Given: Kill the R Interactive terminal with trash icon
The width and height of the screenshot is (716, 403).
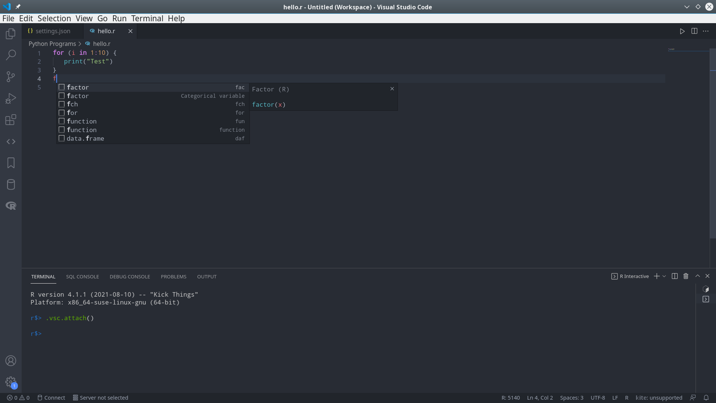Looking at the screenshot, I should pos(686,276).
